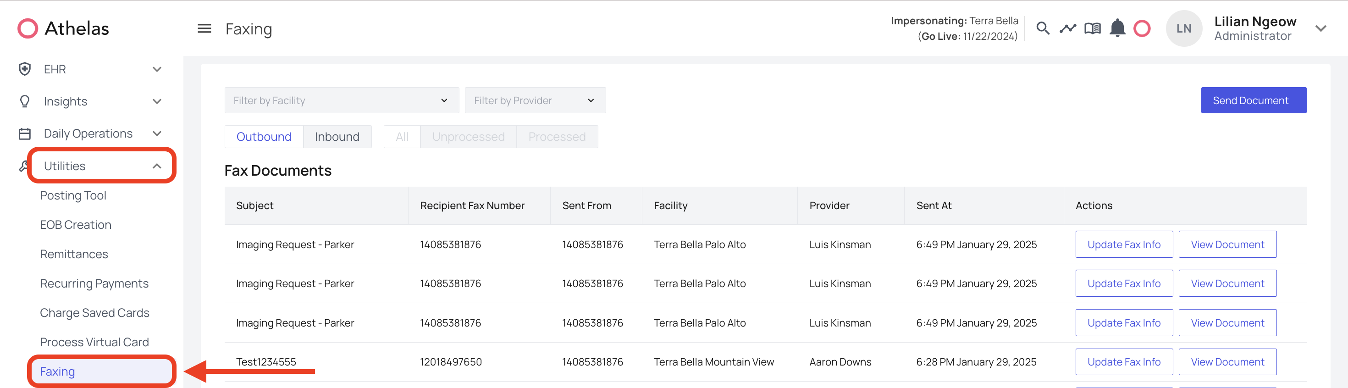The height and width of the screenshot is (388, 1348).
Task: Toggle the hamburger menu icon
Action: click(204, 28)
